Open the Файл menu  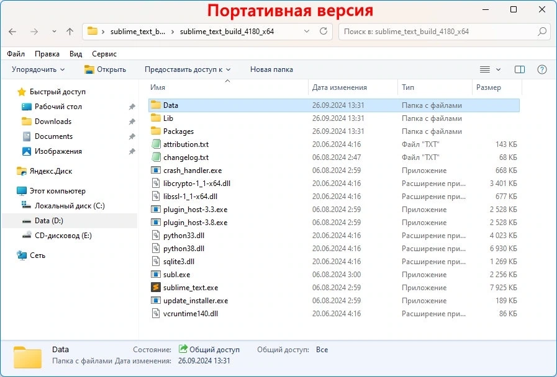16,54
